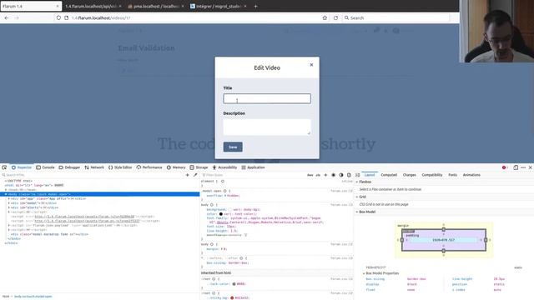Select the Computed sidebar tab

coord(389,175)
